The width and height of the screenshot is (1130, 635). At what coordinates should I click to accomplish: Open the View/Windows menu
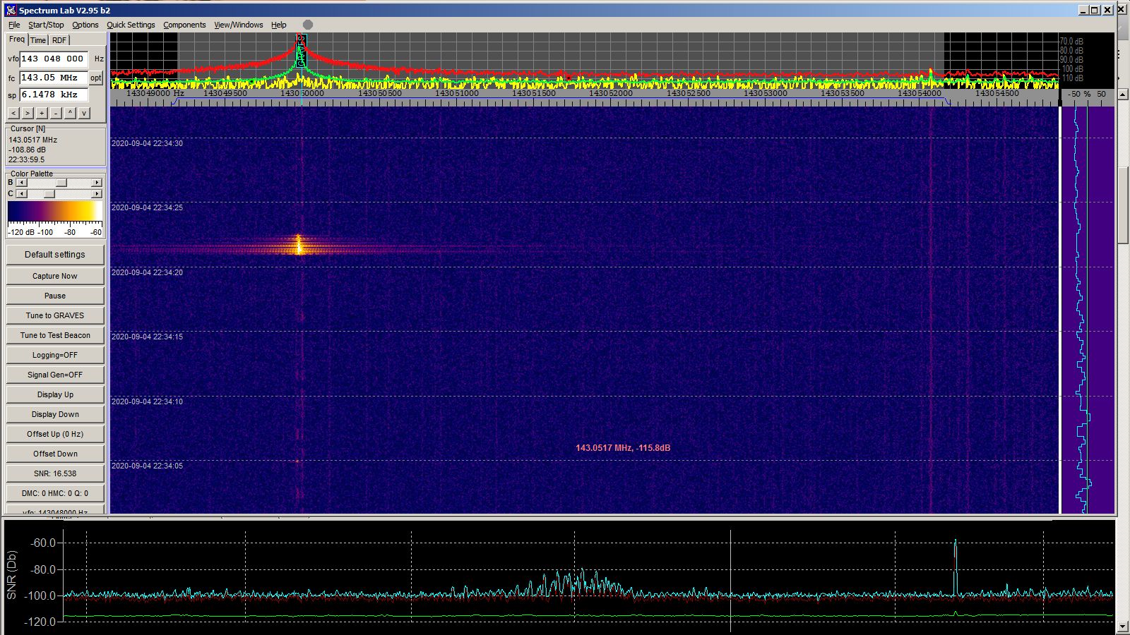coord(239,25)
